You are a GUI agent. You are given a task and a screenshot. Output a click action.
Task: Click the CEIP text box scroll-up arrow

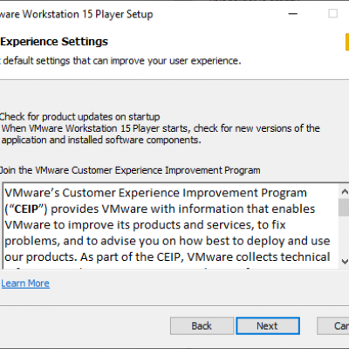coord(345,191)
